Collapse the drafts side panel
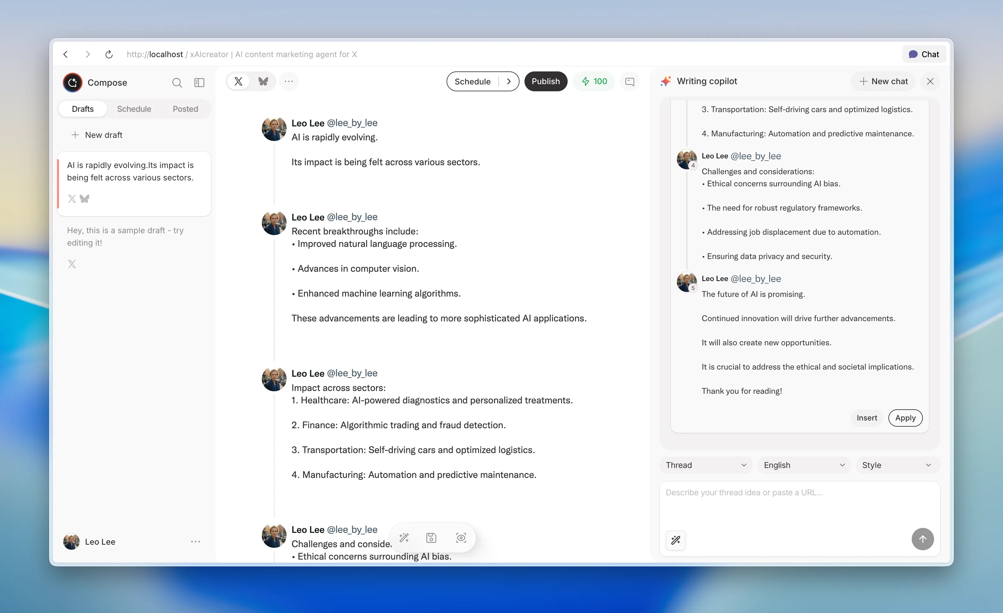Screen dimensions: 1003x613 click(199, 82)
